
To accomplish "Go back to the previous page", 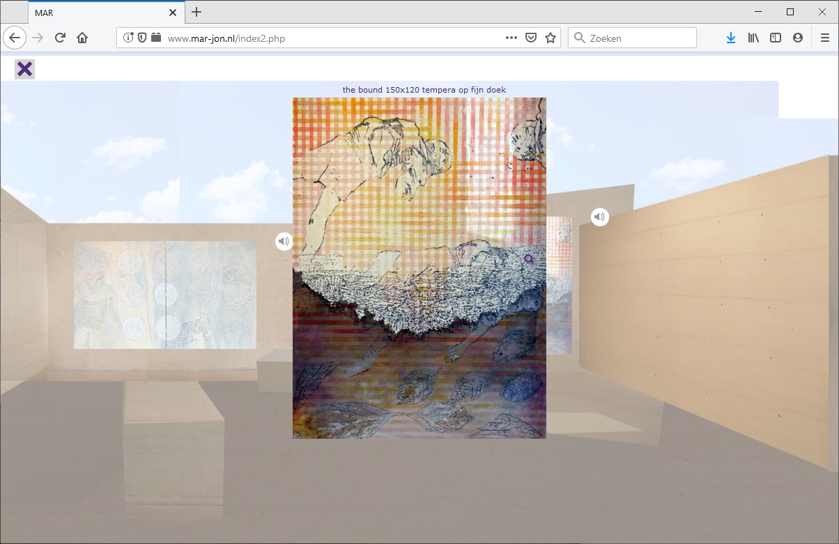I will [x=15, y=38].
